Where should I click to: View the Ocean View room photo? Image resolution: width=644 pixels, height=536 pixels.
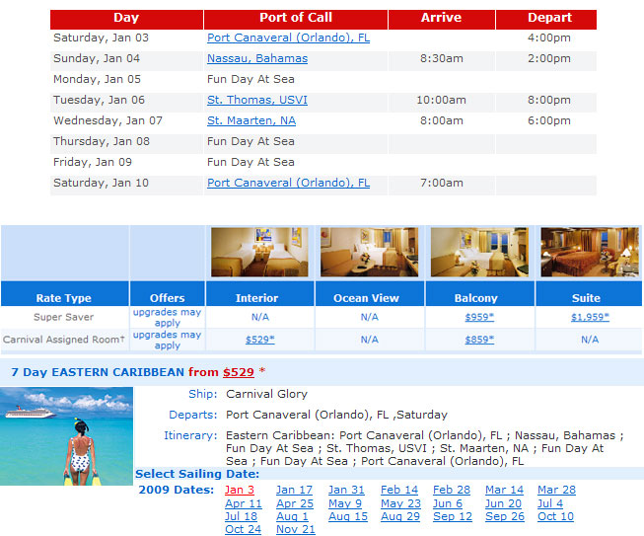(369, 252)
